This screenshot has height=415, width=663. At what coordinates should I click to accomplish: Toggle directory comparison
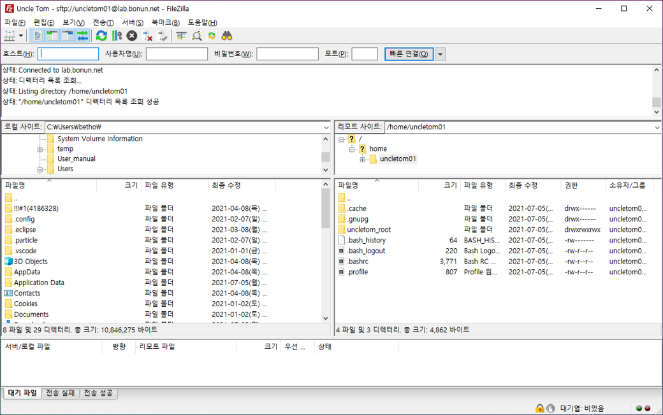[196, 36]
